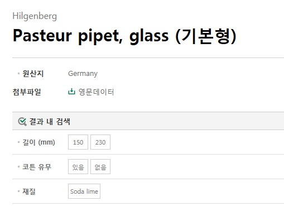The image size is (284, 211).
Task: Click the bullet marker before 길이 (mm)
Action: (18, 142)
